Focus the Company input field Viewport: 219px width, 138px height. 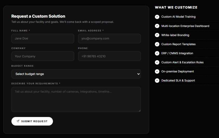(43, 56)
